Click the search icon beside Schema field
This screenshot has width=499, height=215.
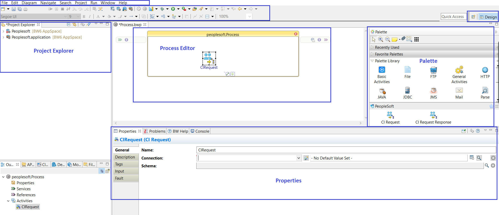click(x=487, y=165)
